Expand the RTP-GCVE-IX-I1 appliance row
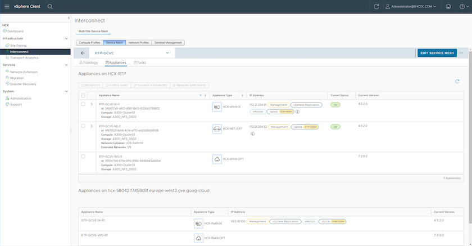This screenshot has height=246, width=472. [91, 104]
